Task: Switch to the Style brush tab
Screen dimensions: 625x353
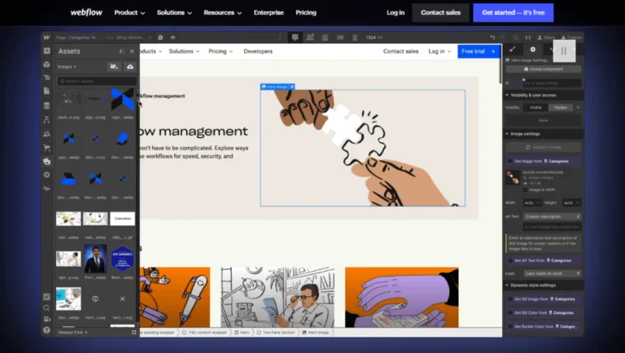Action: 513,49
